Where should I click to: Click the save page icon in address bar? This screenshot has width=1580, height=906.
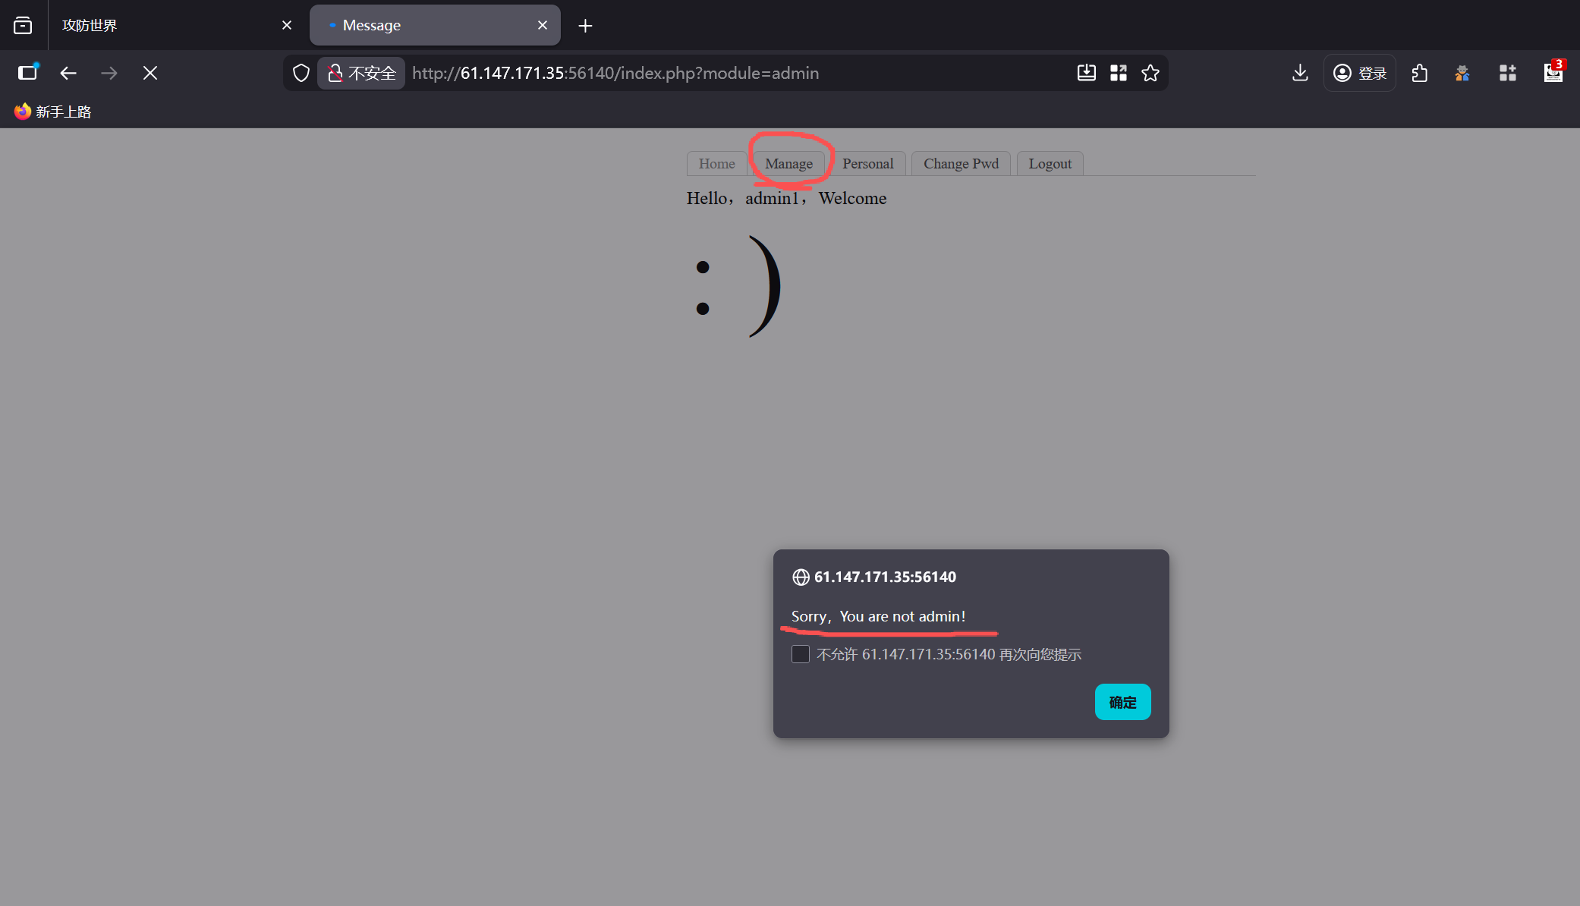click(x=1087, y=73)
